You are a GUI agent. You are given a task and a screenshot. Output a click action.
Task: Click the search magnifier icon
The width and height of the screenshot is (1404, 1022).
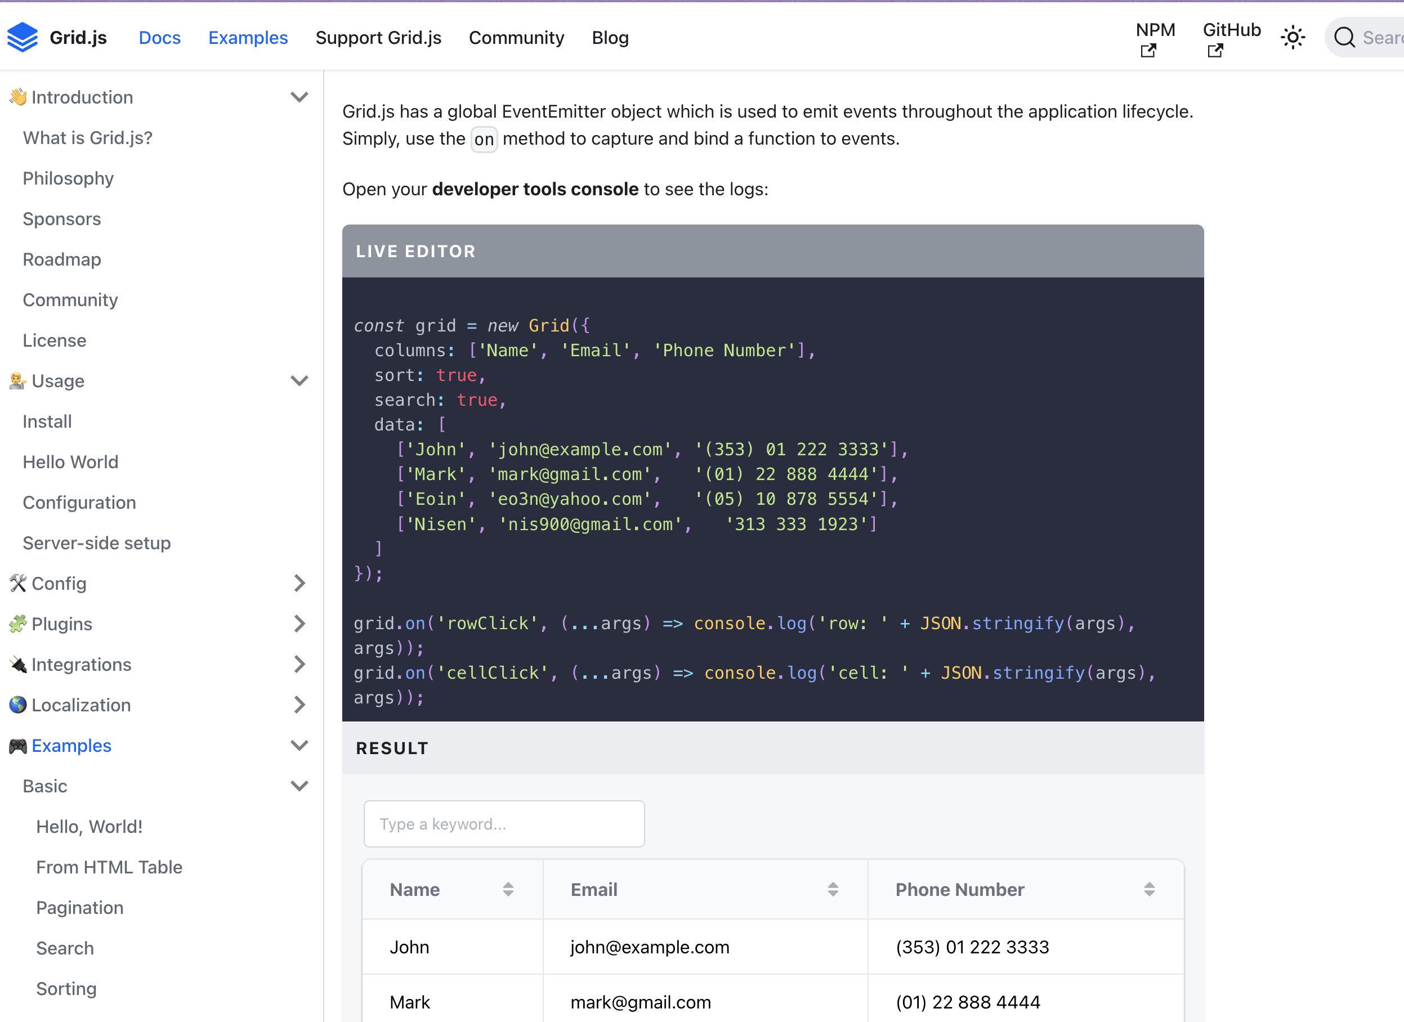click(x=1344, y=38)
